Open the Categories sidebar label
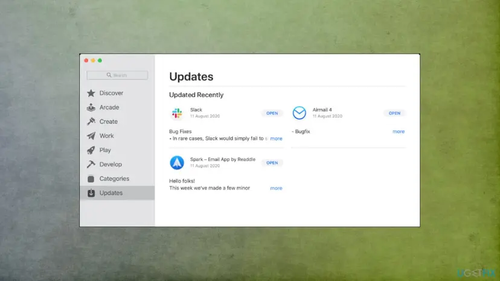 pyautogui.click(x=114, y=178)
